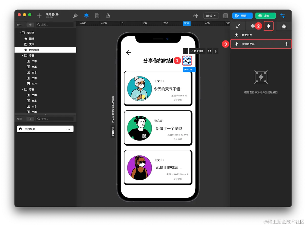Click the plus icon beside the project name
The height and width of the screenshot is (226, 306).
(x=39, y=16)
